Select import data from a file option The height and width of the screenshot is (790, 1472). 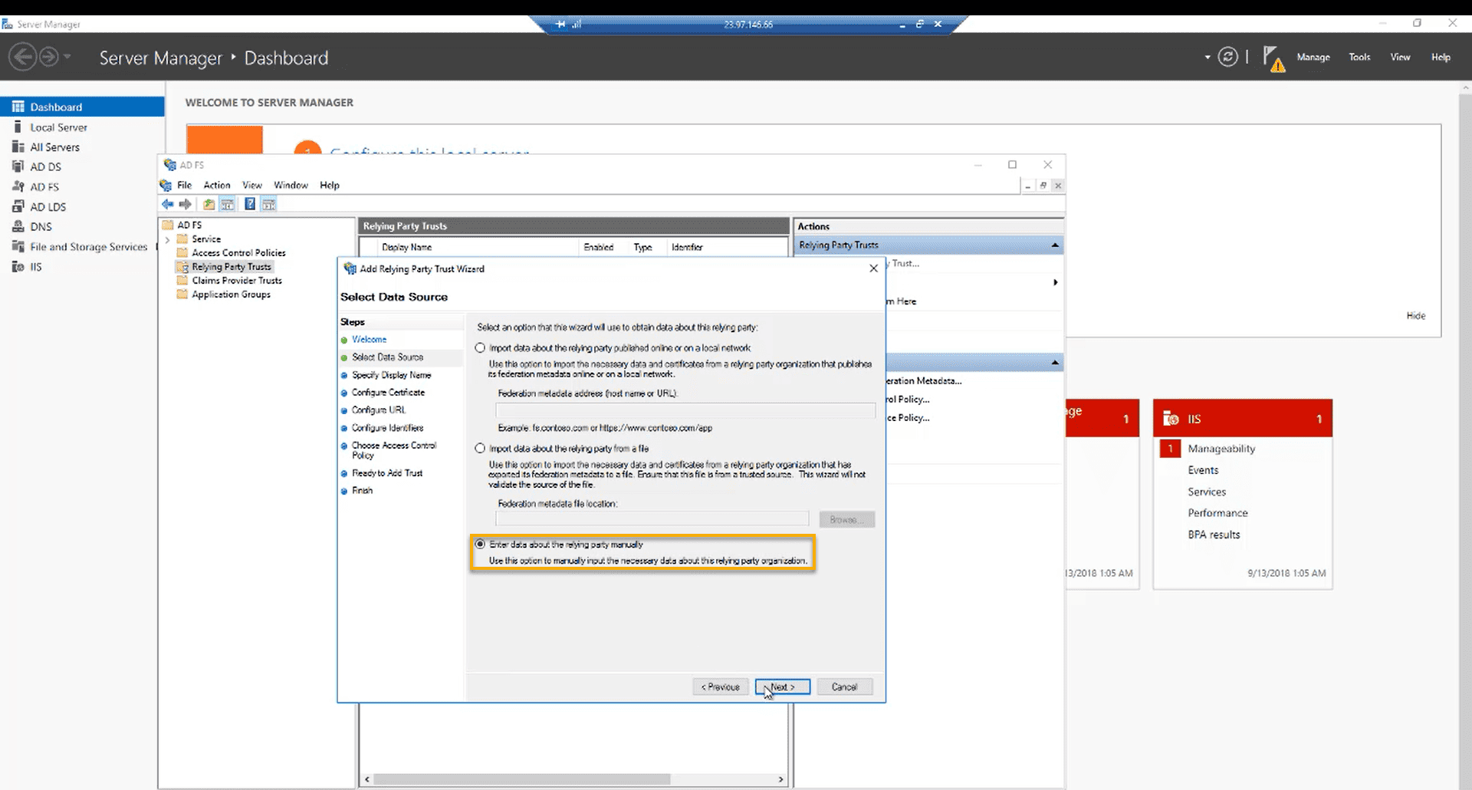point(480,449)
